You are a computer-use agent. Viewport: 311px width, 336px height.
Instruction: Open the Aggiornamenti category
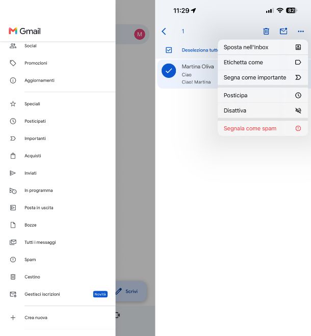tap(58, 80)
